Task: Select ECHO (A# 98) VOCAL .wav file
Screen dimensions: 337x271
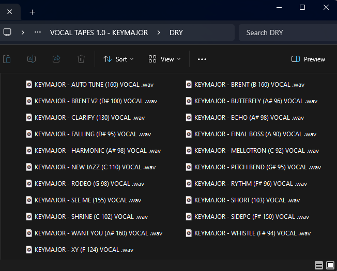Action: coord(245,118)
